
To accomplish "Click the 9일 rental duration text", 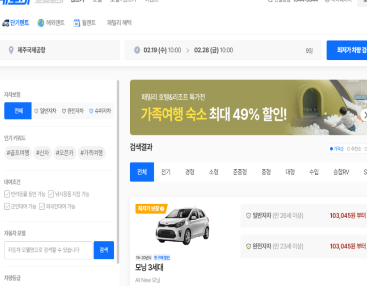I will coord(309,51).
